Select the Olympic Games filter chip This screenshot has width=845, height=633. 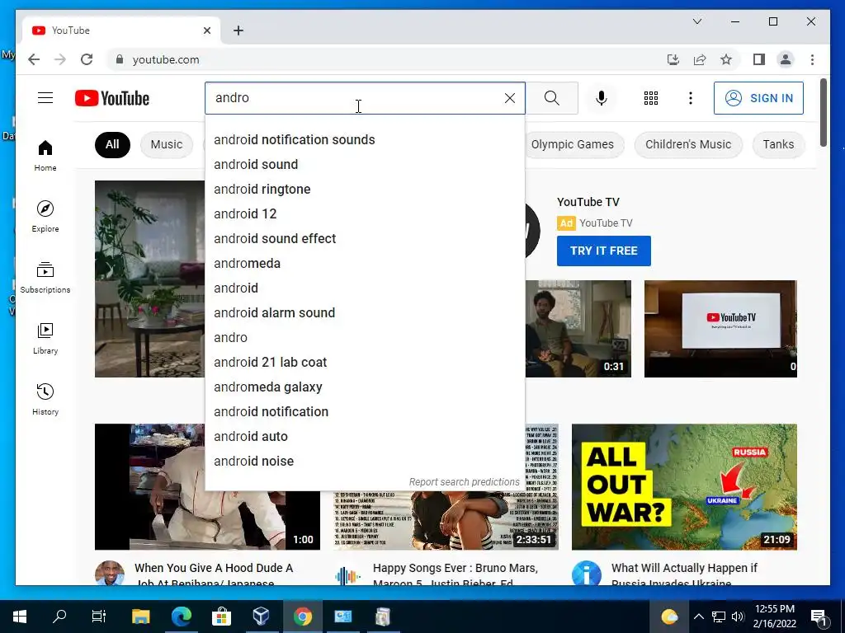click(573, 144)
